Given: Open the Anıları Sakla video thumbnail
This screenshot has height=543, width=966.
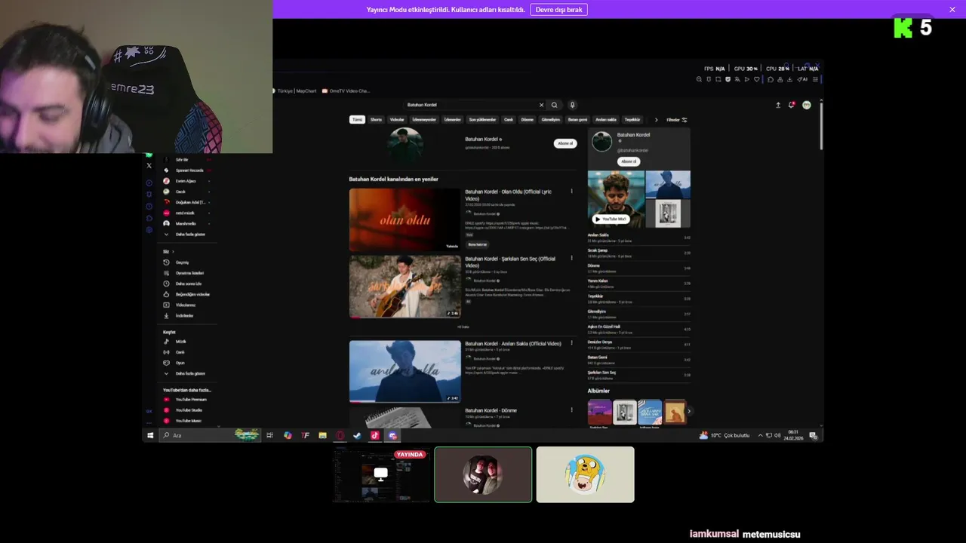Looking at the screenshot, I should [x=405, y=371].
